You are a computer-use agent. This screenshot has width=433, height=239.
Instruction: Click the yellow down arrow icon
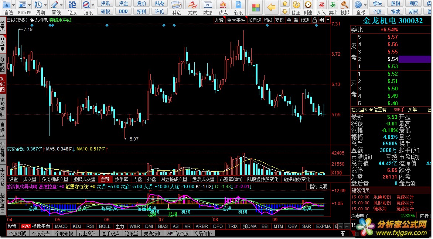click(x=285, y=11)
